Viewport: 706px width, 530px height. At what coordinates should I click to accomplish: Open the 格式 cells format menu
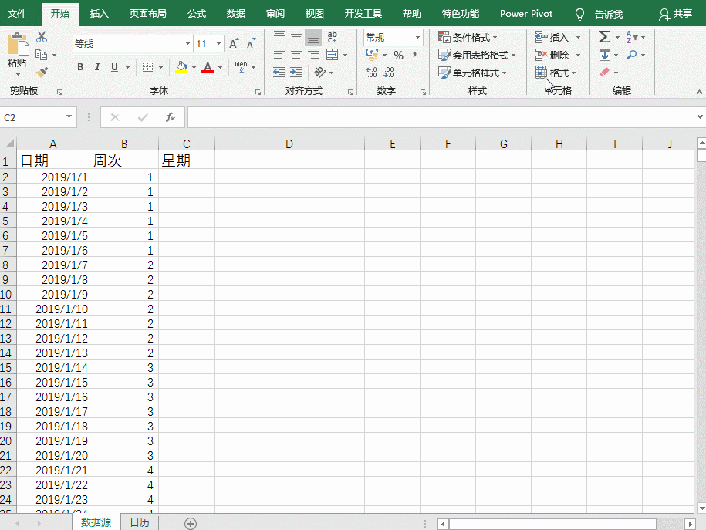tap(556, 73)
